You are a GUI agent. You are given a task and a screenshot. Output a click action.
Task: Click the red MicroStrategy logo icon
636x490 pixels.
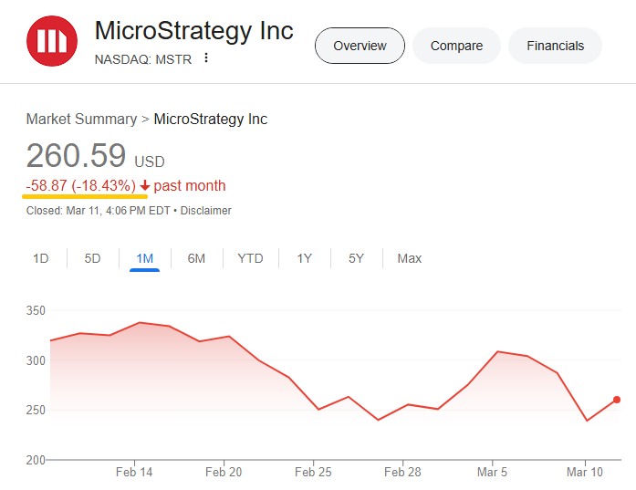(x=52, y=41)
